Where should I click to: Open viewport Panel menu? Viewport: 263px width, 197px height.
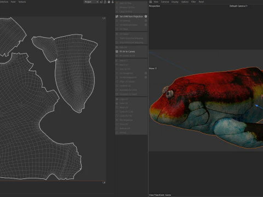[201, 2]
